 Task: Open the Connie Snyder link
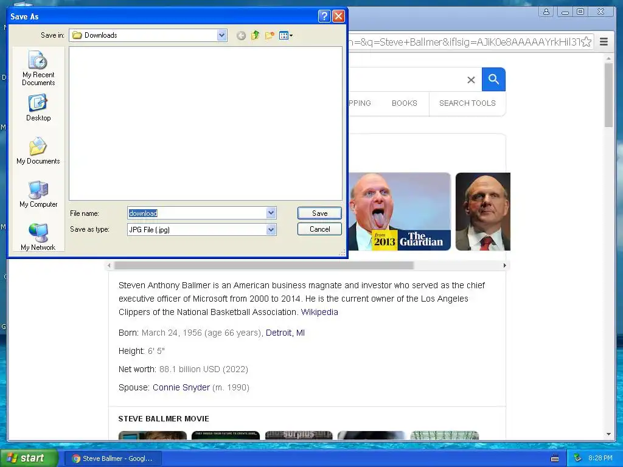tap(181, 387)
